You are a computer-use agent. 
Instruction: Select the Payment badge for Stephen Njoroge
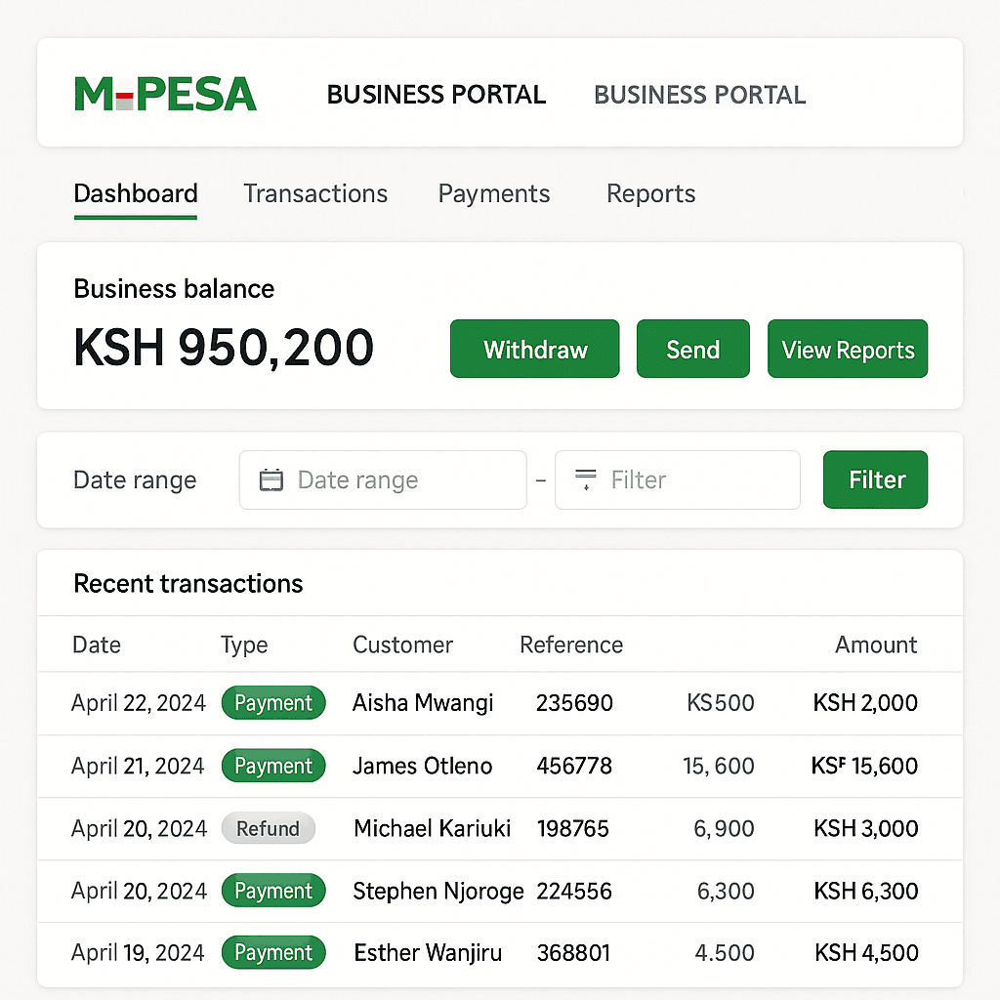(273, 891)
